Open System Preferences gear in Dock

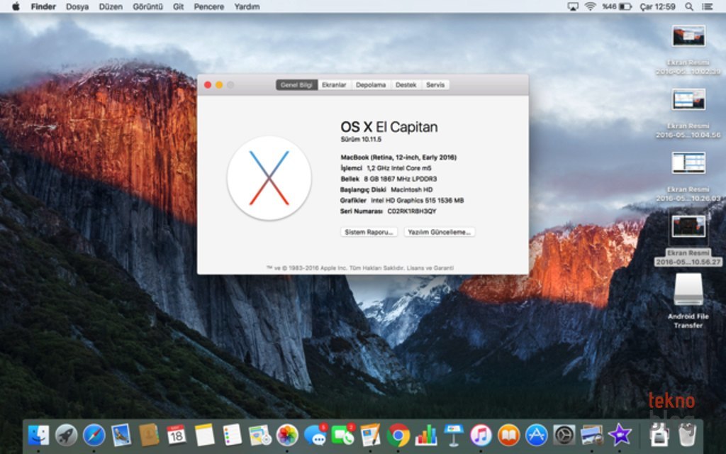coord(564,435)
